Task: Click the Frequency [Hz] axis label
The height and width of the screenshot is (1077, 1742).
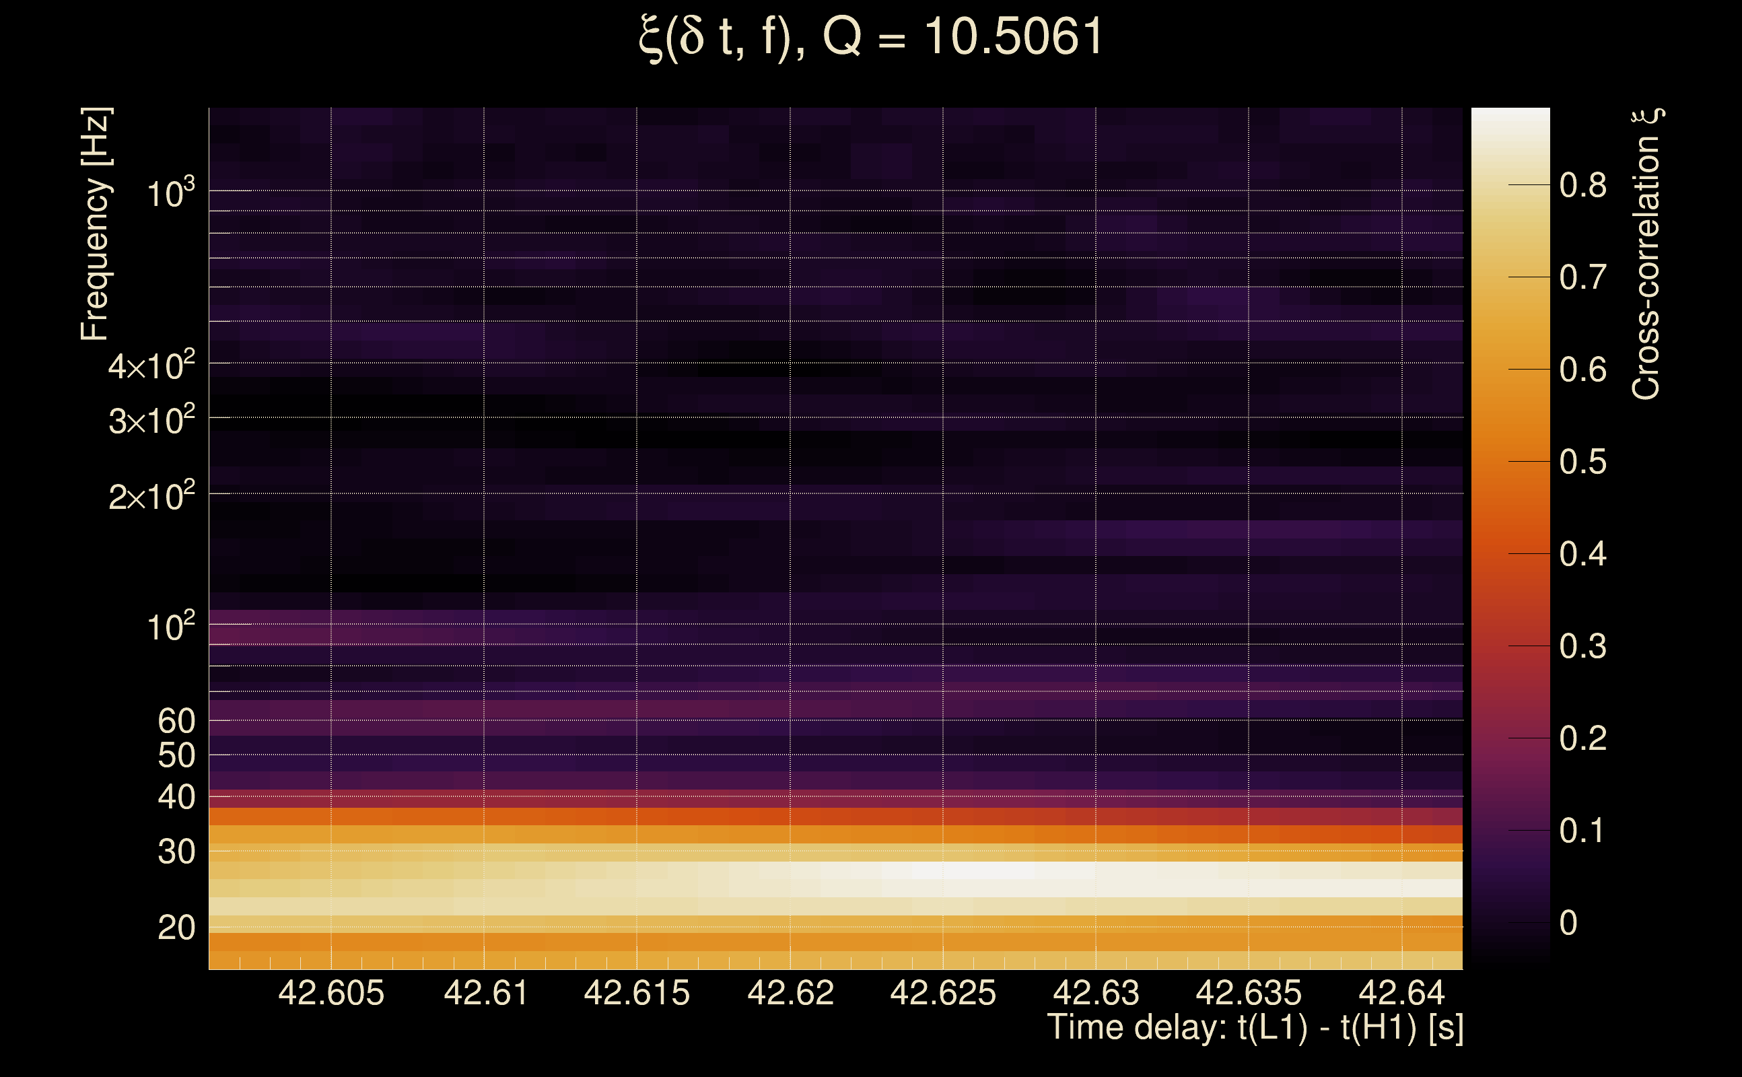Action: coord(96,223)
